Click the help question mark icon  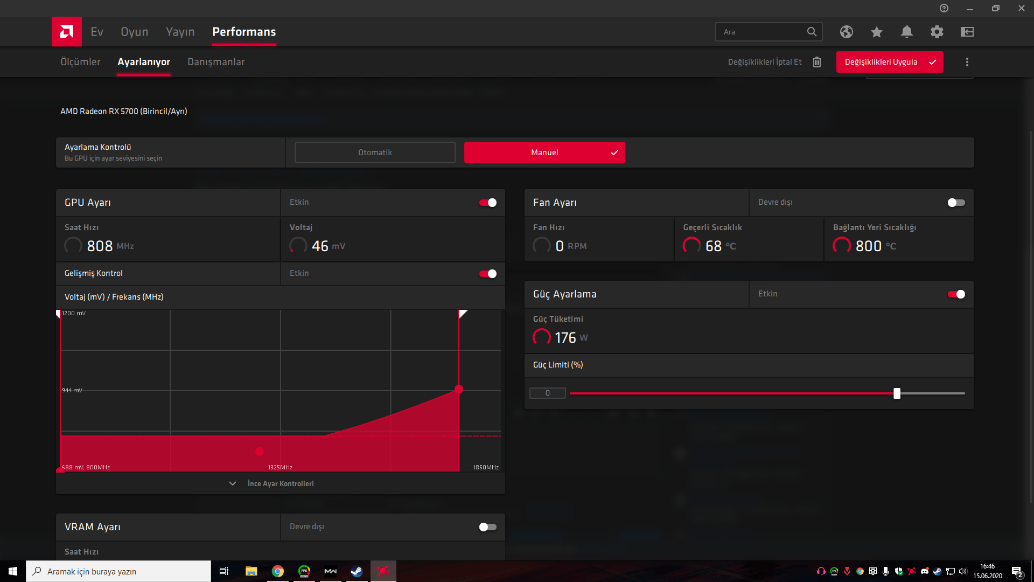click(x=944, y=8)
